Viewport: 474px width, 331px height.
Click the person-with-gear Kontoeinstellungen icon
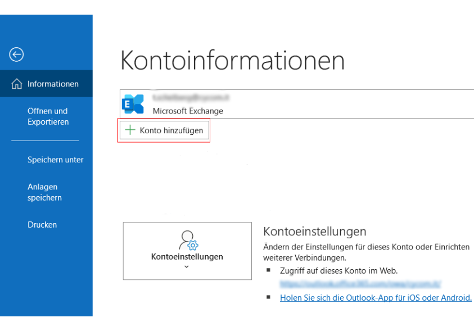click(x=188, y=241)
